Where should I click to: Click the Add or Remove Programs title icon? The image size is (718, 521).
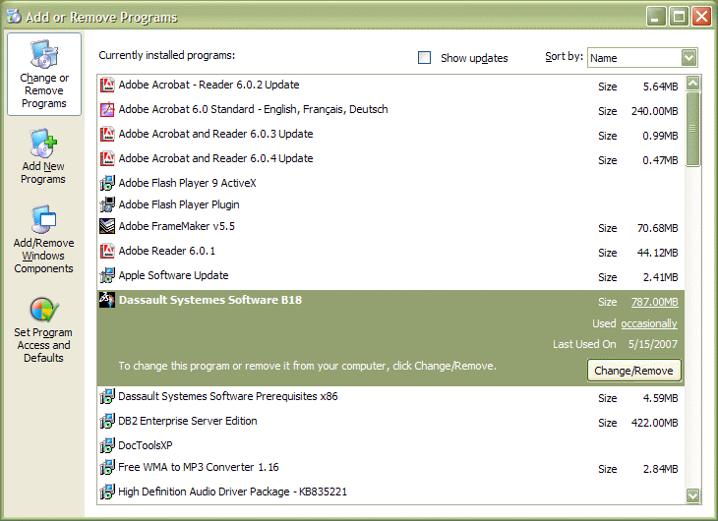(x=14, y=17)
